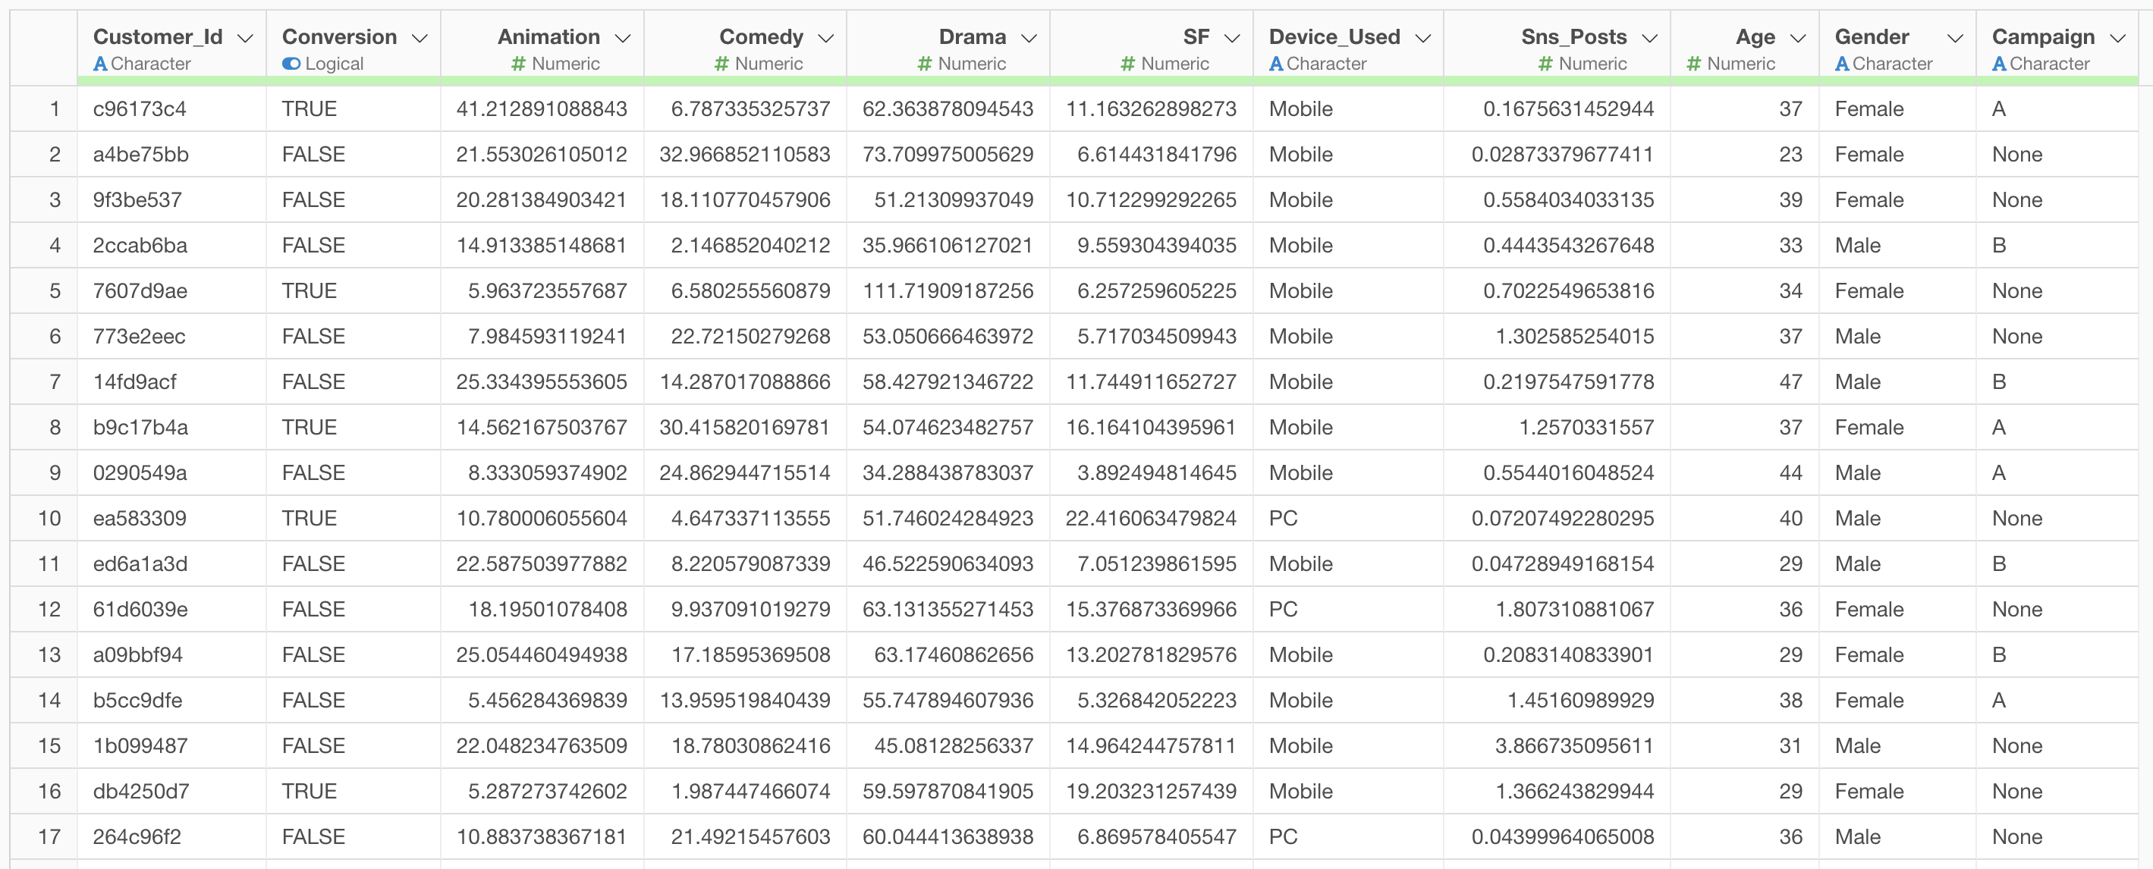This screenshot has height=869, width=2153.
Task: Open the Conversion column dropdown menu
Action: [420, 39]
